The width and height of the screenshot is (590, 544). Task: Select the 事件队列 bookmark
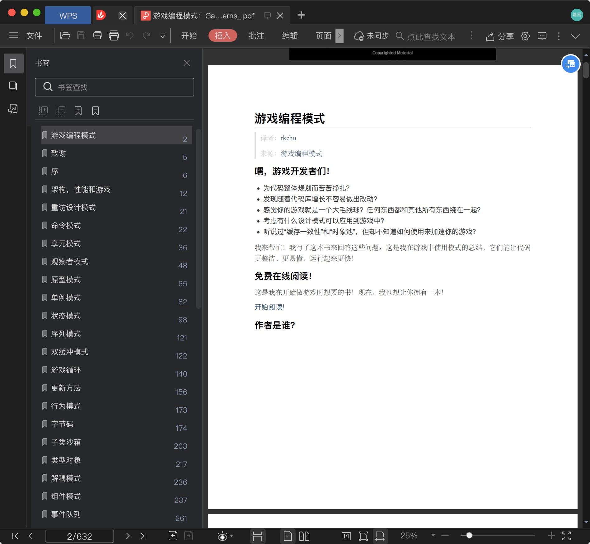tap(116, 514)
